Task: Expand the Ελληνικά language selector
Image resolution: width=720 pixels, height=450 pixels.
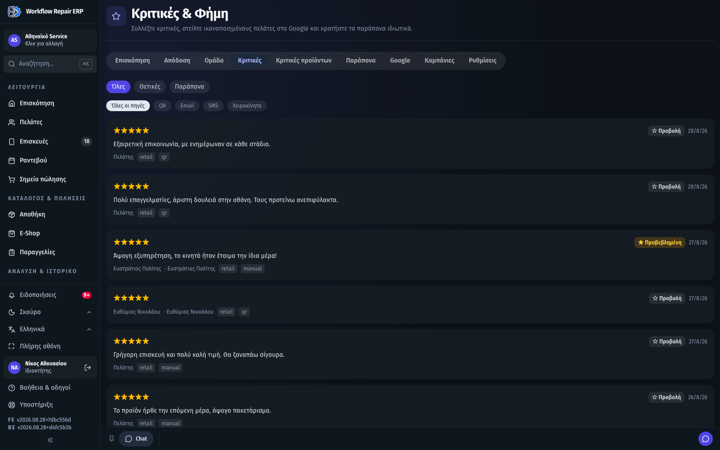Action: pos(50,329)
